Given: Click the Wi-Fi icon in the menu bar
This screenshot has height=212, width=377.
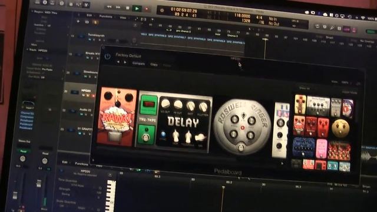Looking at the screenshot, I should (363, 18).
